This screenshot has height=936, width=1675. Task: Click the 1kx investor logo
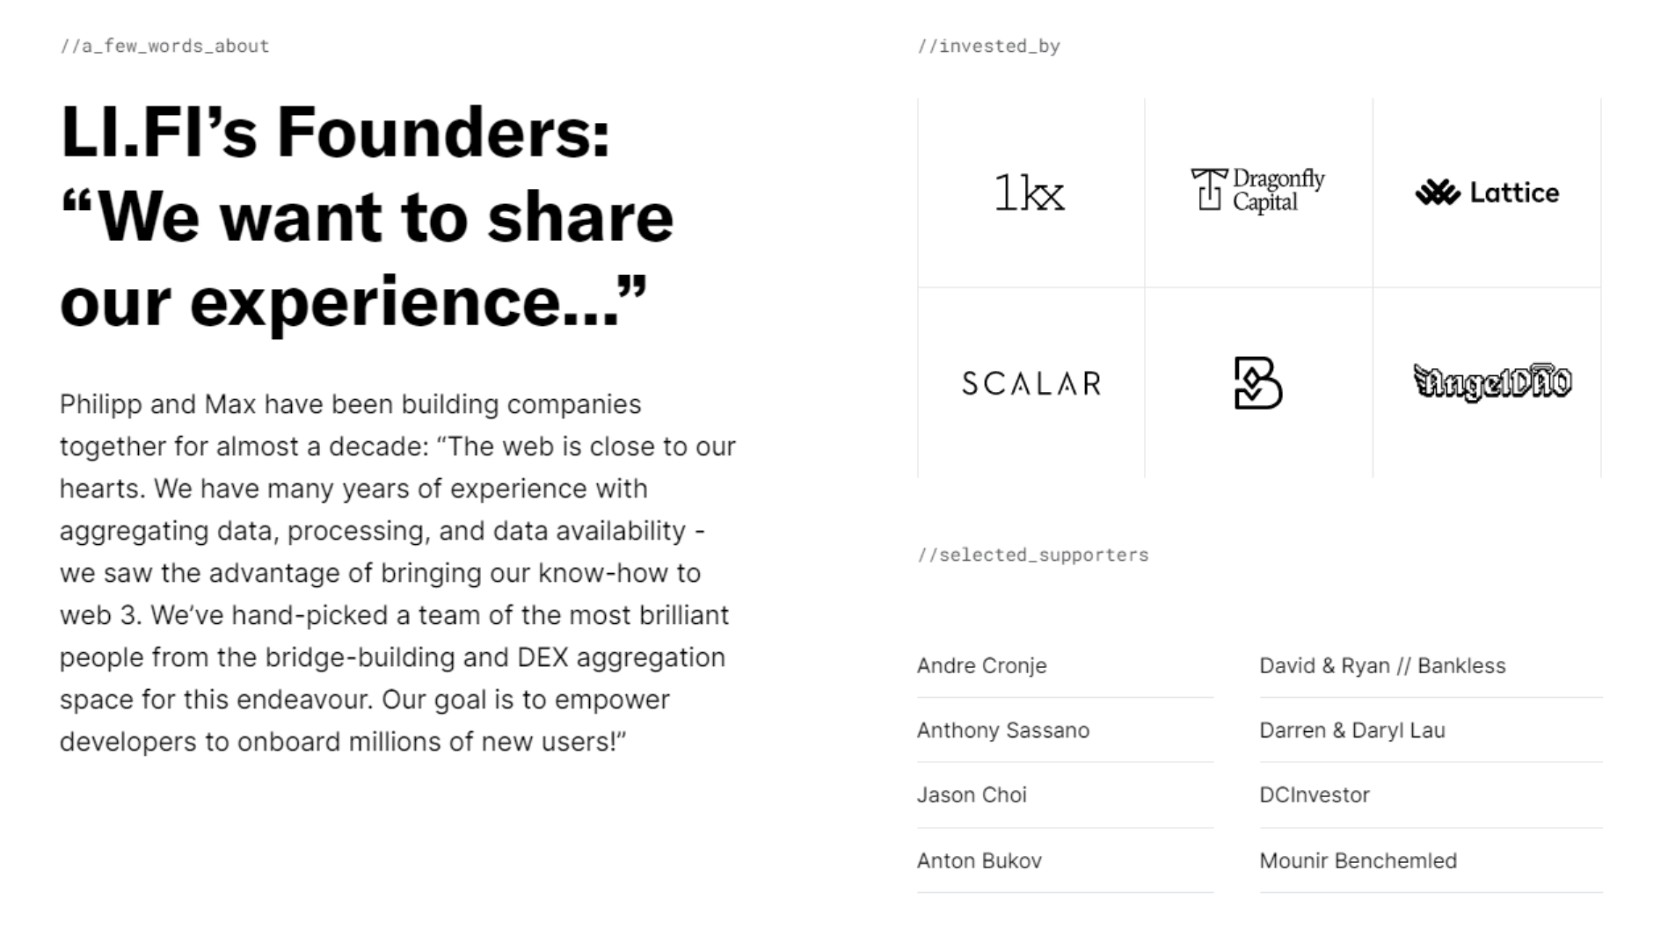tap(1029, 192)
